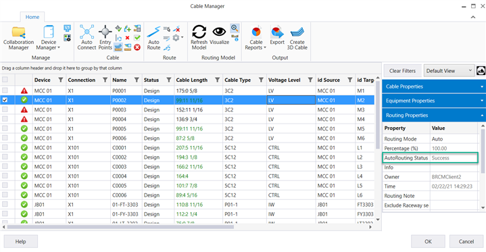Open the Cable Reports dropdown
This screenshot has height=252, width=486.
pyautogui.click(x=256, y=38)
